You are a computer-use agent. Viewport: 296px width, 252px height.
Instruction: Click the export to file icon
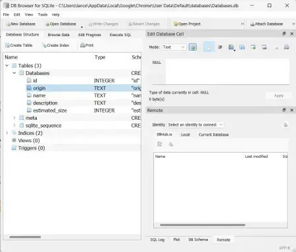(264, 47)
